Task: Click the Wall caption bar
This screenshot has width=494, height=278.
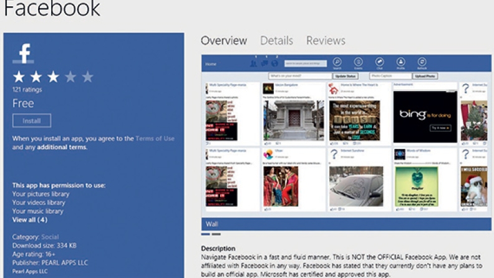Action: 346,224
